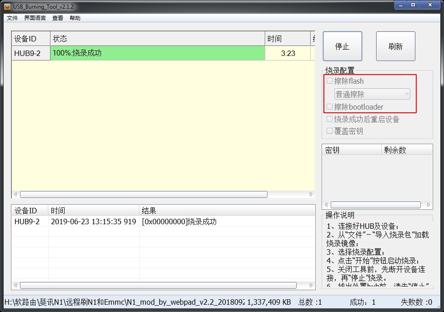Toggle the 烧录成功后重启设备 checkbox
Screen dimensions: 444x312
point(329,119)
